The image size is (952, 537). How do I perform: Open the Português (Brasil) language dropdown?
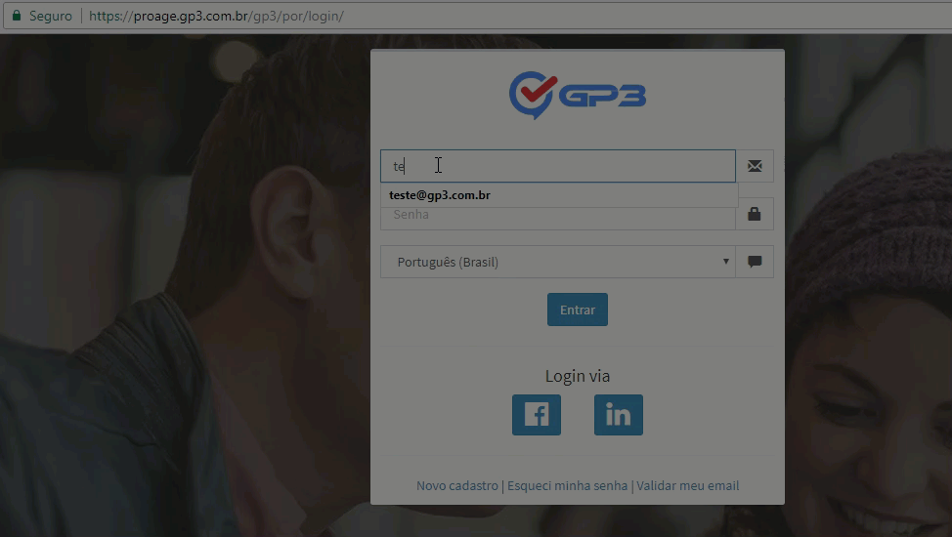(558, 262)
